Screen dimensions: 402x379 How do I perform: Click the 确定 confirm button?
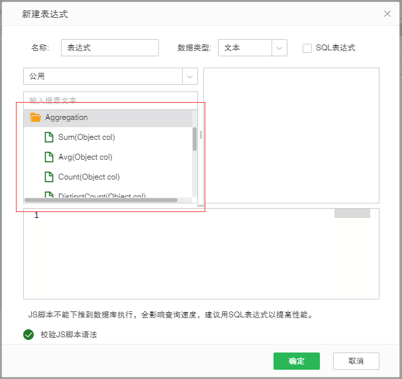296,361
